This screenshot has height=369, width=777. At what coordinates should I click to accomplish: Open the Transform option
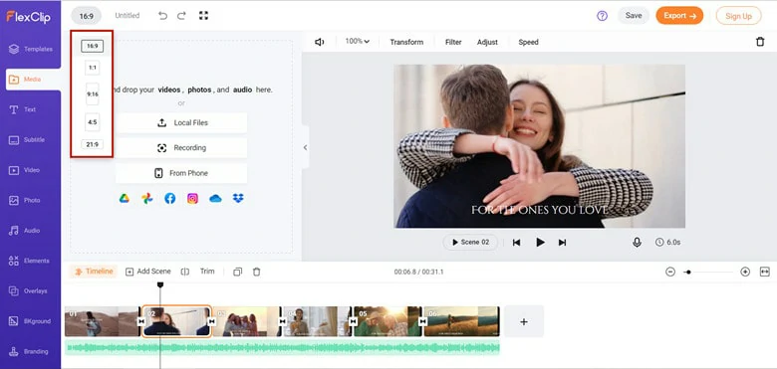(406, 42)
